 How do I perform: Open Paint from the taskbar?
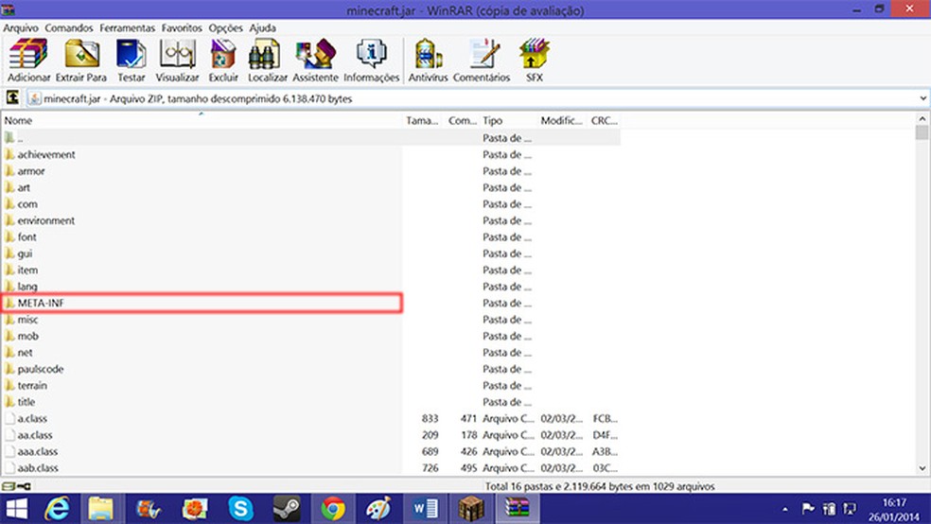[x=378, y=509]
